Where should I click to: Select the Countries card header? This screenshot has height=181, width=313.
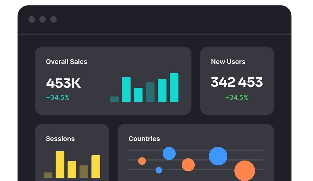144,139
